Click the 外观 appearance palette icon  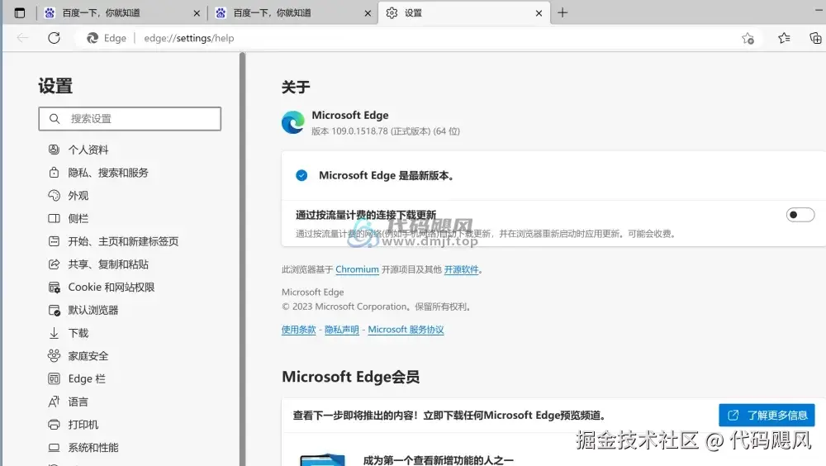(x=54, y=196)
